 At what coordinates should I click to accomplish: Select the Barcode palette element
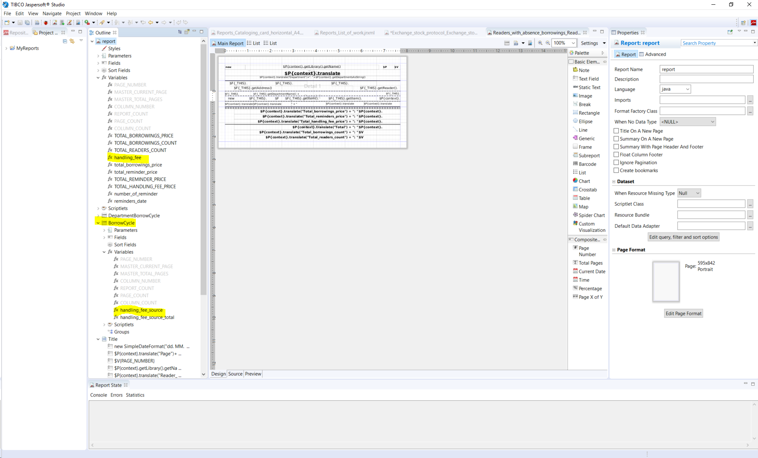click(587, 164)
